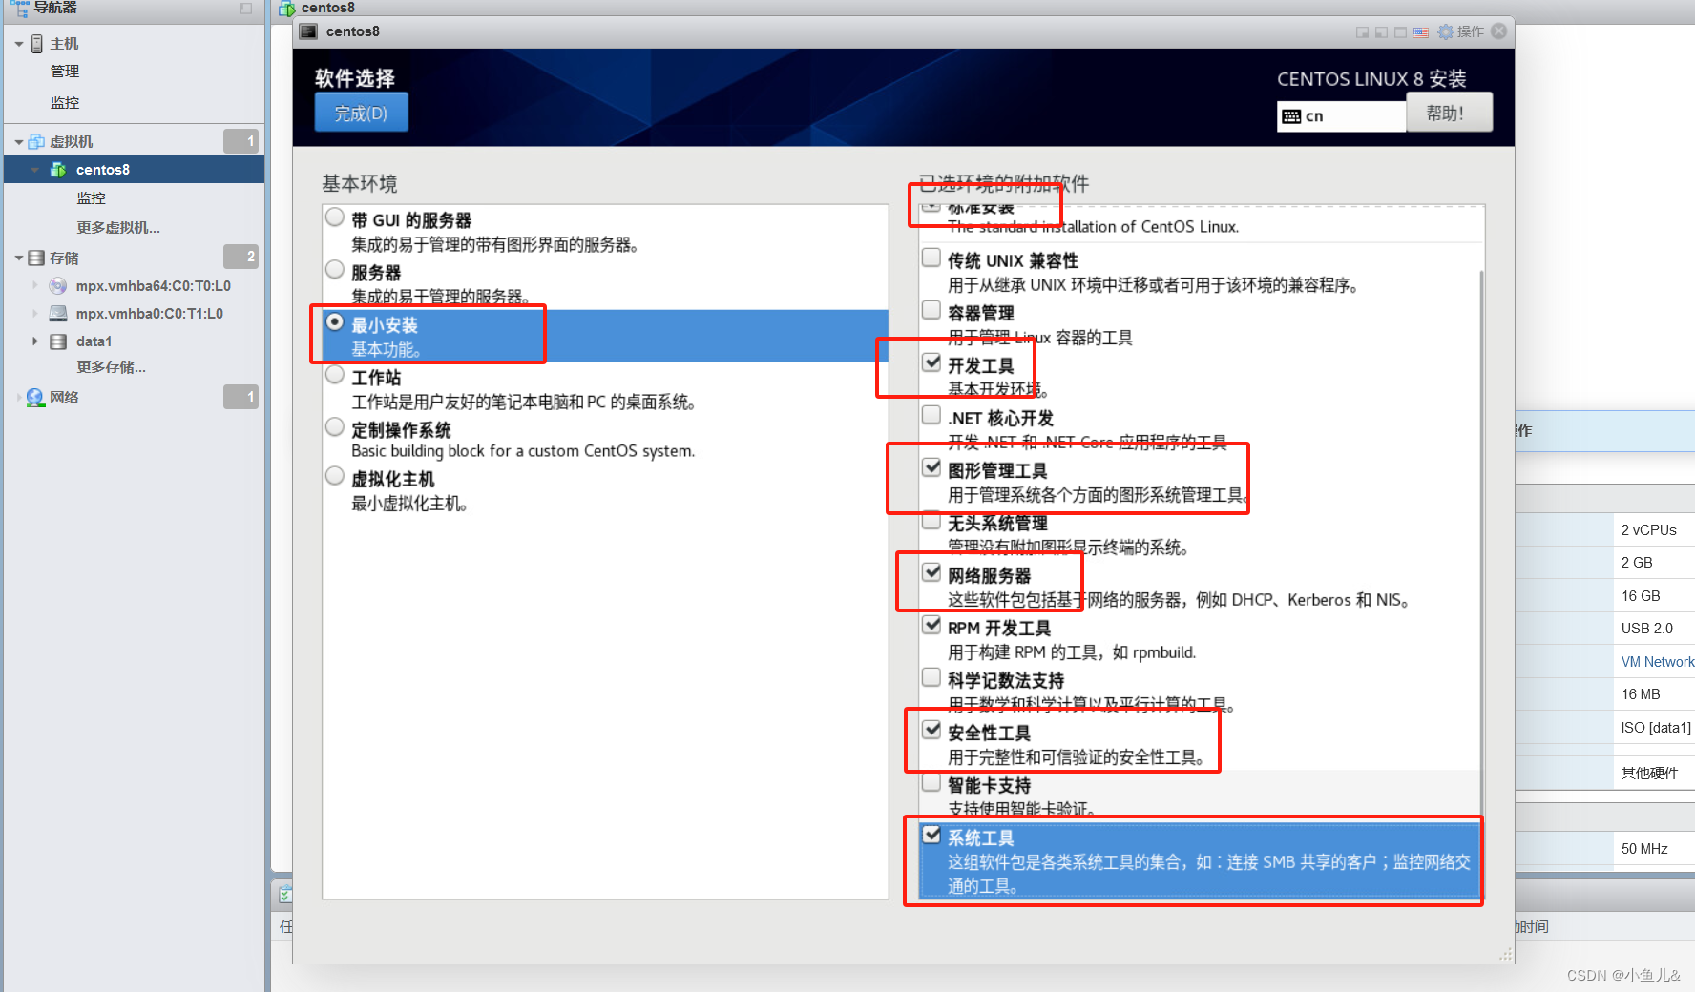
Task: Collapse the 存储 tree node arrow
Action: 19,258
